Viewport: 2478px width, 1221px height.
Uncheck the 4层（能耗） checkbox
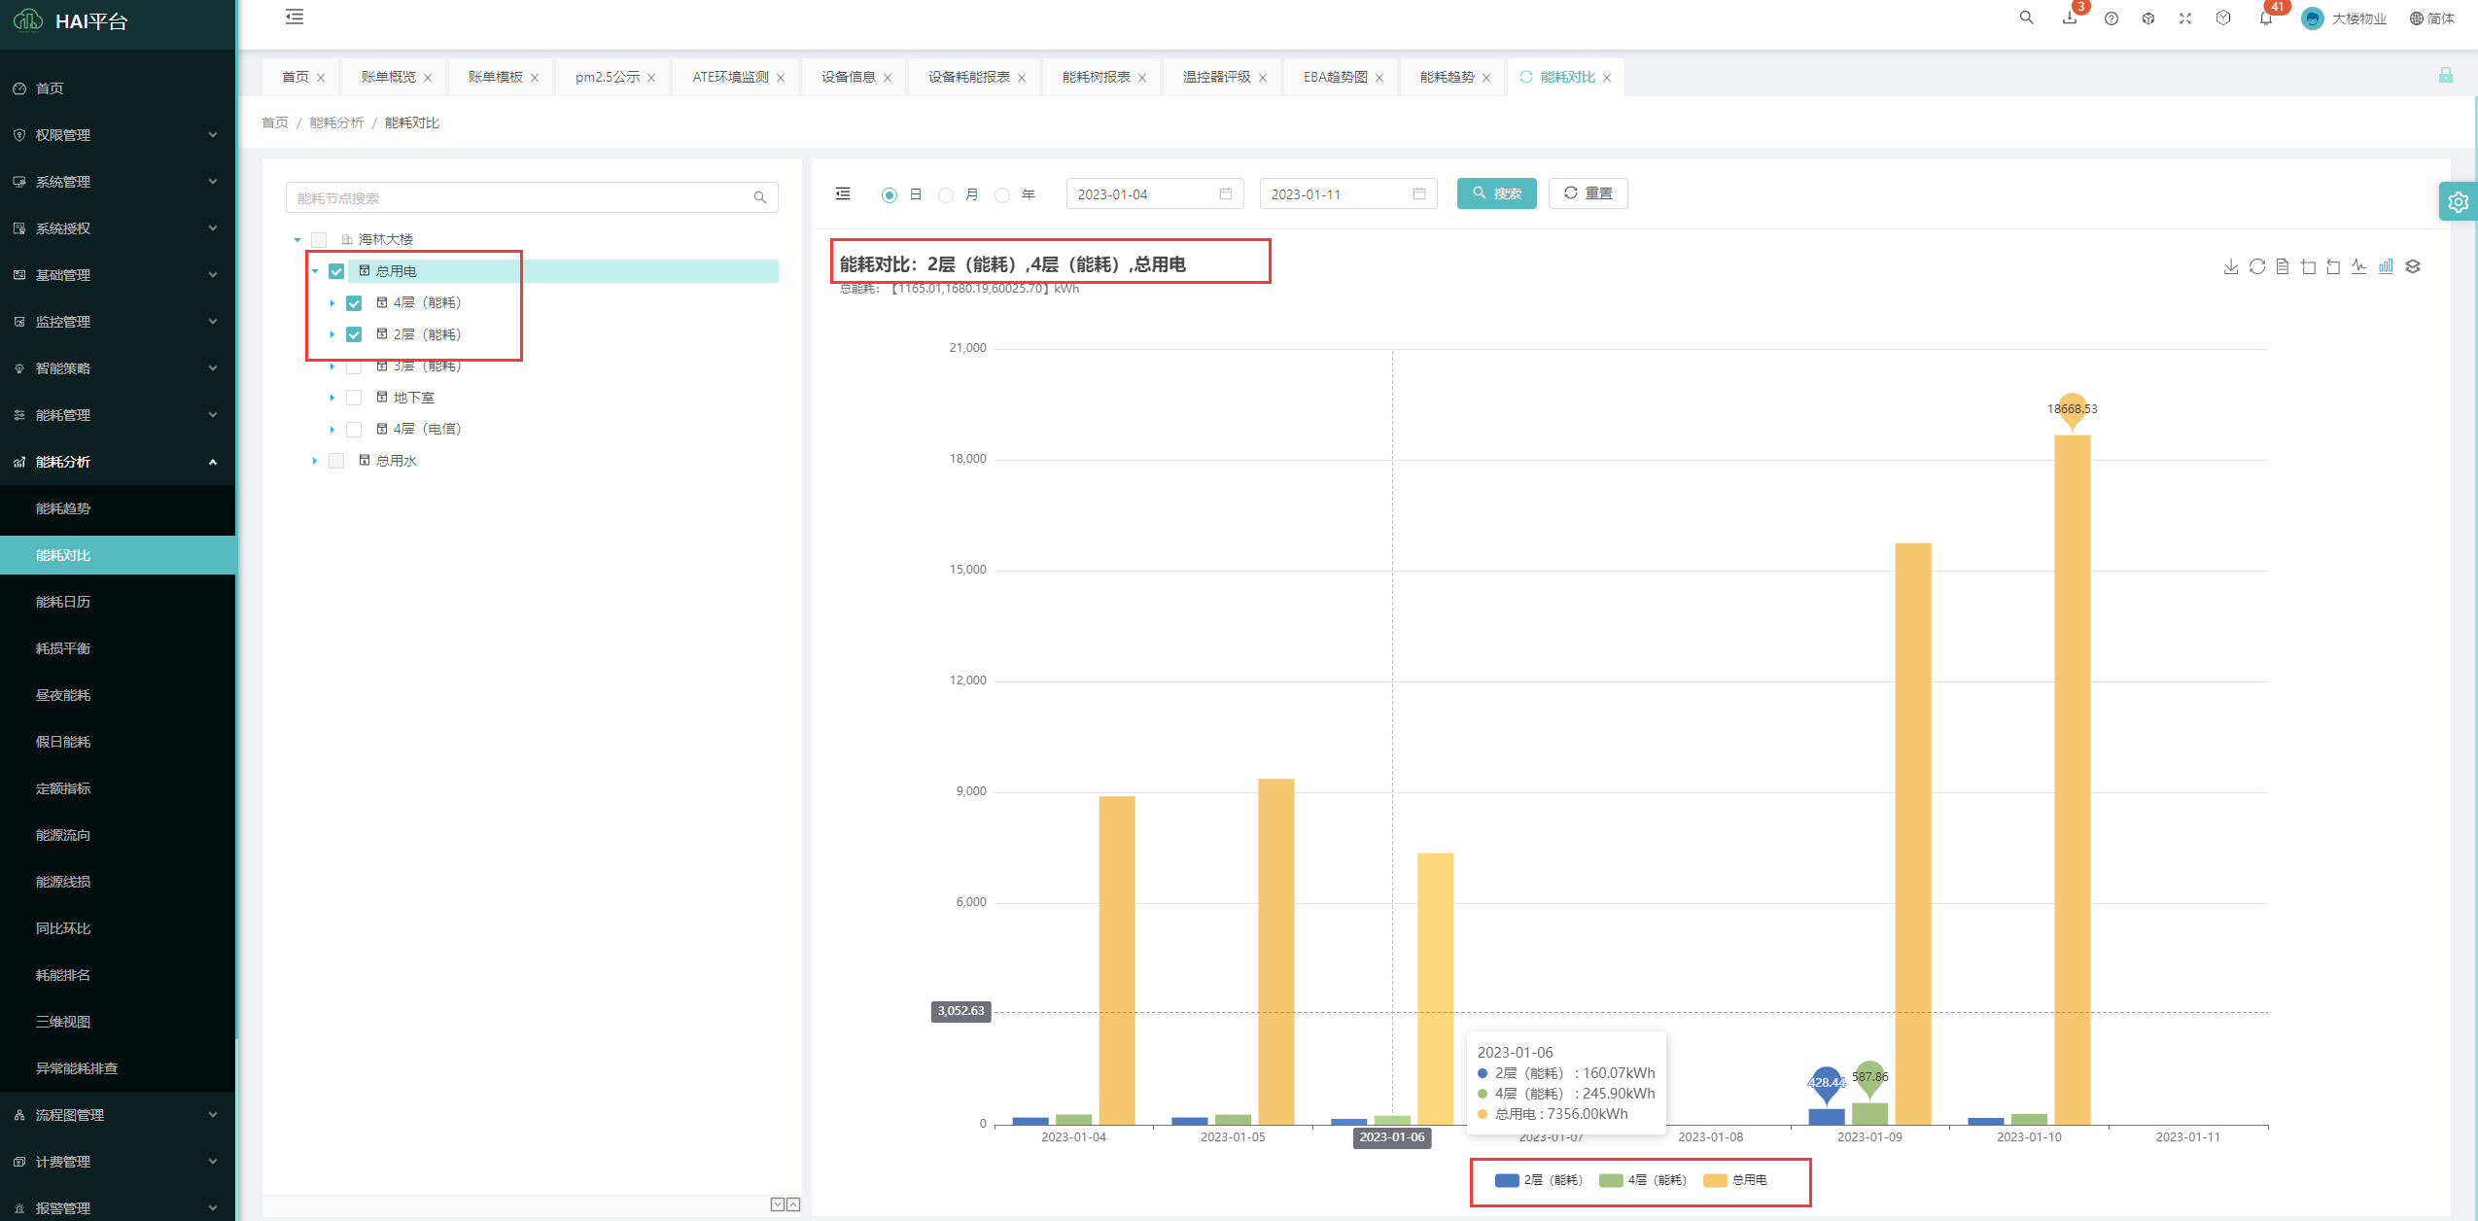point(354,303)
